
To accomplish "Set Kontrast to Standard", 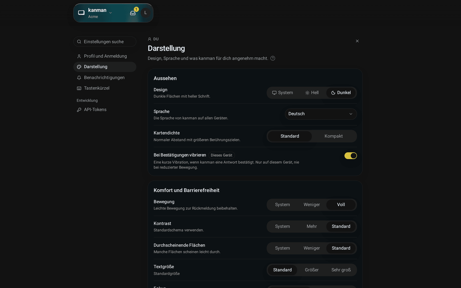I will [341, 227].
